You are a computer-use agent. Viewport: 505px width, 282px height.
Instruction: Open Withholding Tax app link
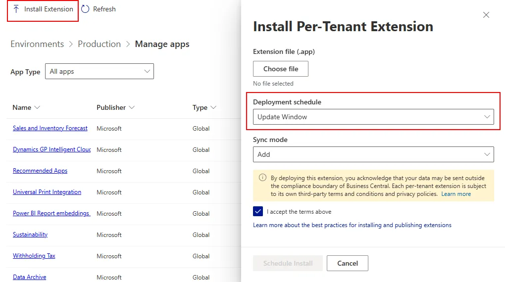[x=34, y=256]
